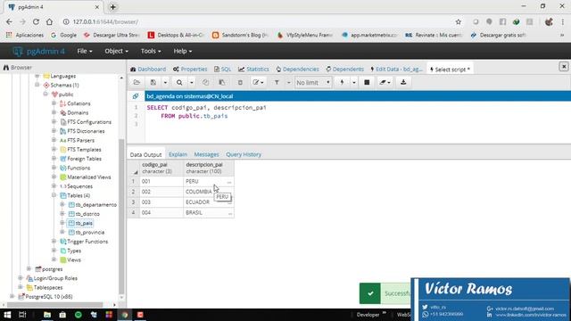This screenshot has width=571, height=321.
Task: Collapse the Tables (4) node
Action: coord(54,195)
